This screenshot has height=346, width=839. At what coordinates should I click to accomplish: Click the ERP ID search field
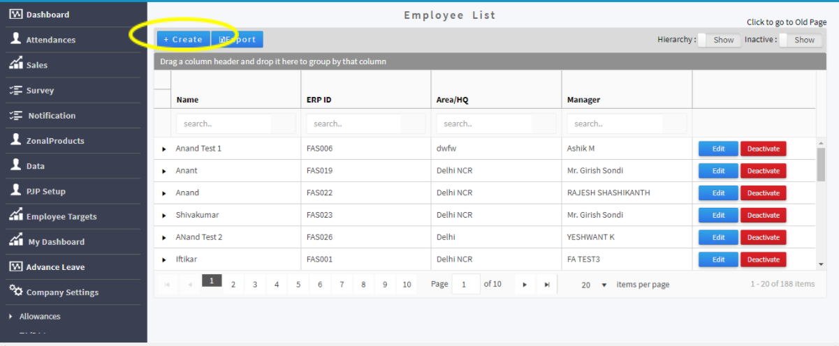(353, 123)
